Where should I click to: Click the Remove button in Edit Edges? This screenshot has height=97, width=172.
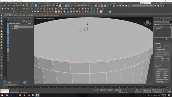(159, 71)
